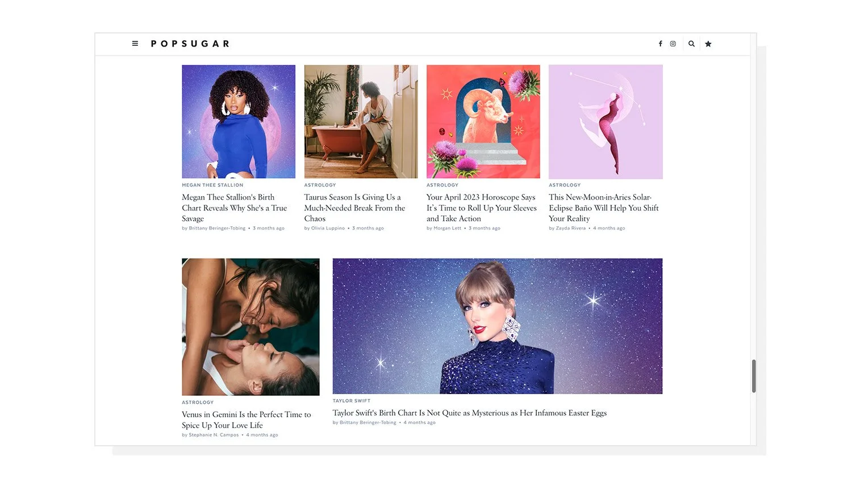Viewport: 852px width, 482px height.
Task: Click the ram Aries illustration thumbnail
Action: tap(483, 121)
